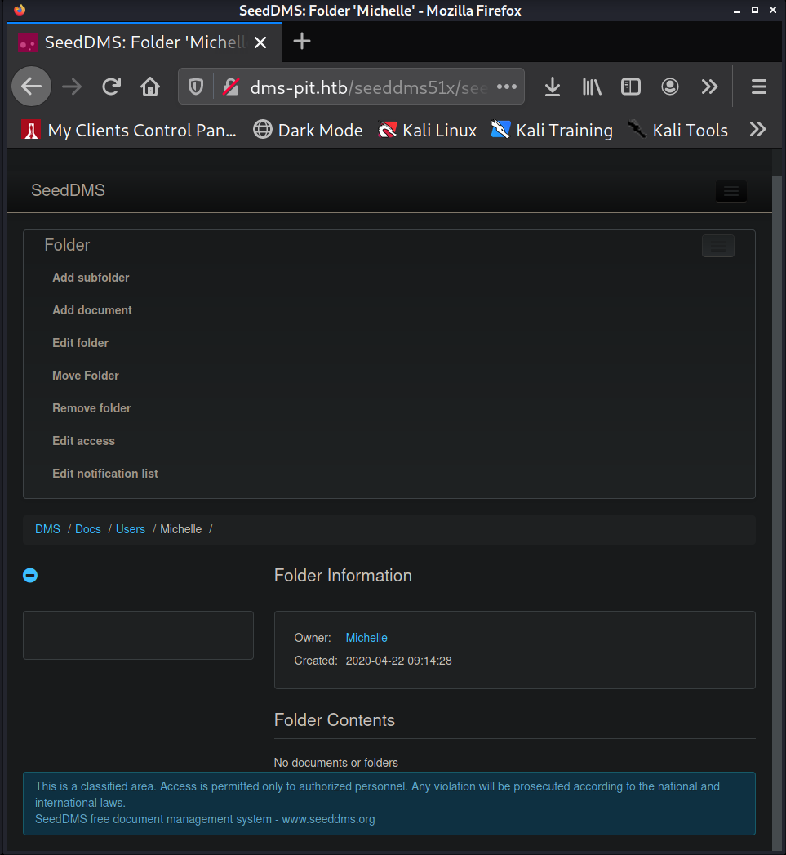
Task: Collapse folder tree with blue minus icon
Action: tap(30, 575)
